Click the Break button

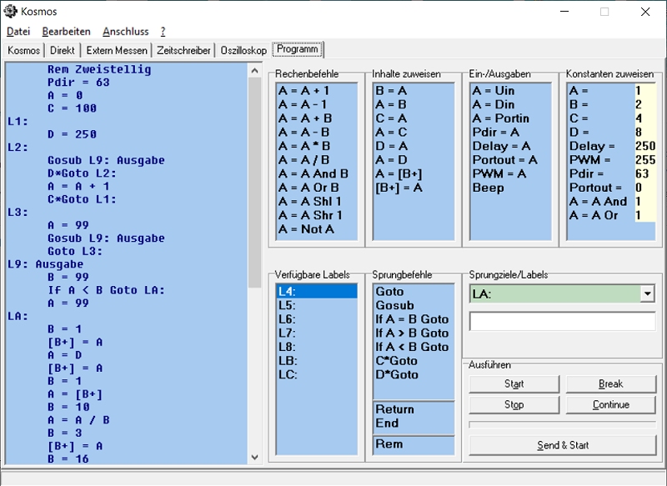[610, 384]
